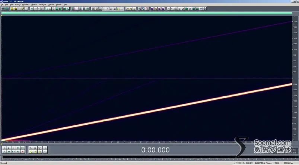Image resolution: width=299 pixels, height=165 pixels.
Task: Pause playback with the Pause button
Action: [13, 148]
